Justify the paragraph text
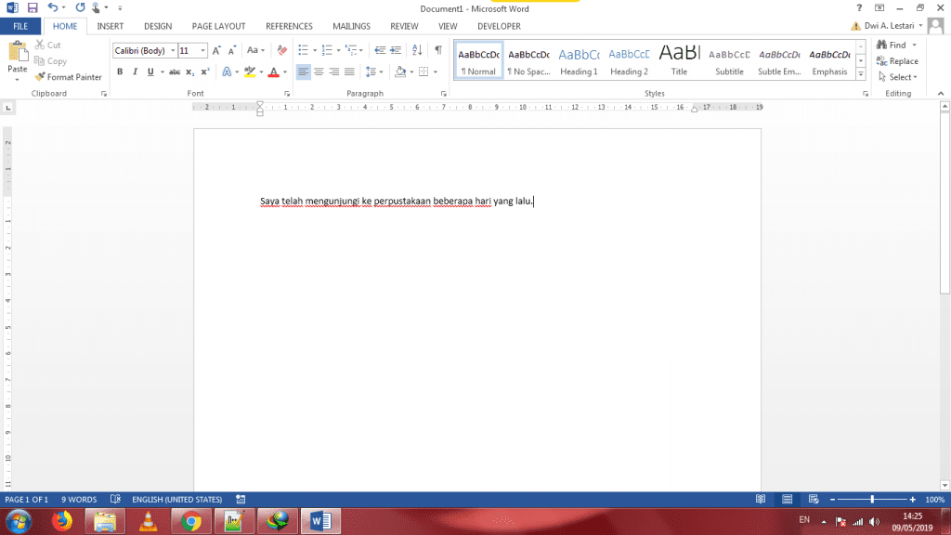This screenshot has height=535, width=951. [349, 72]
